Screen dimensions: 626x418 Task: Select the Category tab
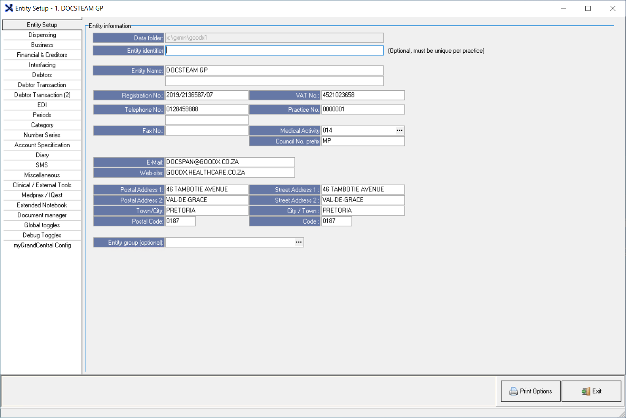tap(42, 125)
